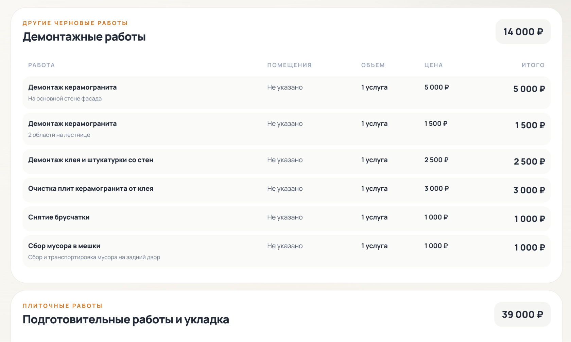Select the heading Подготовительные работы и укладка

pyautogui.click(x=126, y=320)
